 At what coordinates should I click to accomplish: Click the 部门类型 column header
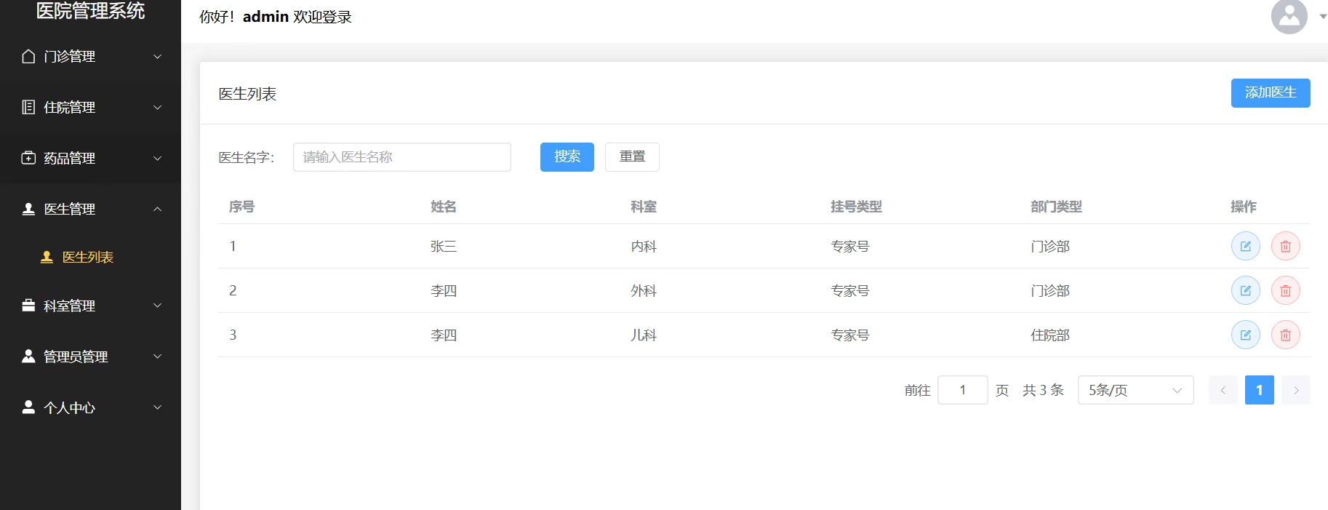coord(1056,207)
